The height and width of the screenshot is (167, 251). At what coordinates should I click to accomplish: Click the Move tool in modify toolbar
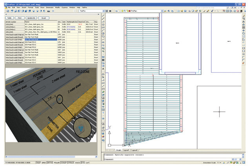[244, 31]
